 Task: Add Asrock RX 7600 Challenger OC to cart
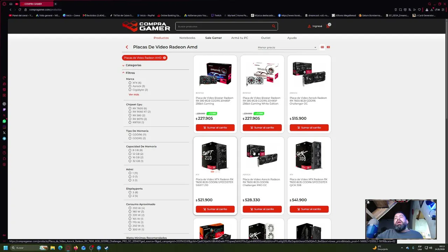[309, 128]
